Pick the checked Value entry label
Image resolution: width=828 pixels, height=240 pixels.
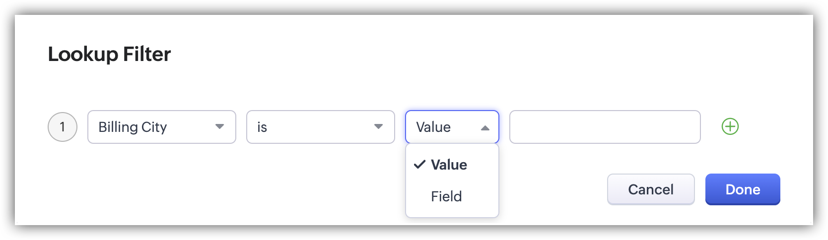[449, 165]
